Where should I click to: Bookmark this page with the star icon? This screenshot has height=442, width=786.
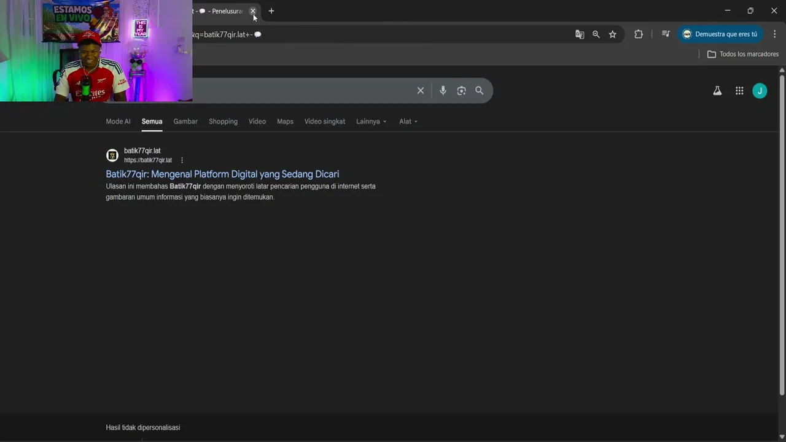point(613,34)
